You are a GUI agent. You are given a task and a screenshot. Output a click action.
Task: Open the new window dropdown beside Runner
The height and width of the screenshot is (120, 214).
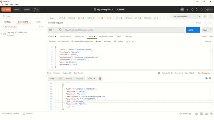(x=36, y=10)
